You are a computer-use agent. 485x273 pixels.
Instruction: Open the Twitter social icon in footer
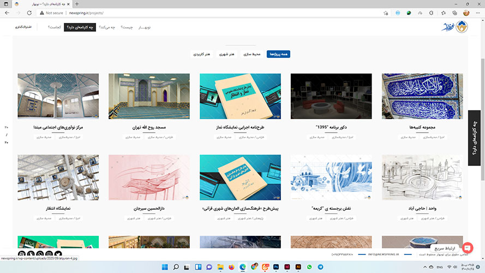click(x=58, y=254)
